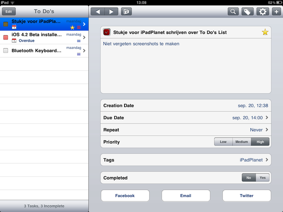Open the Repeat options row
This screenshot has height=212, width=283.
[186, 130]
